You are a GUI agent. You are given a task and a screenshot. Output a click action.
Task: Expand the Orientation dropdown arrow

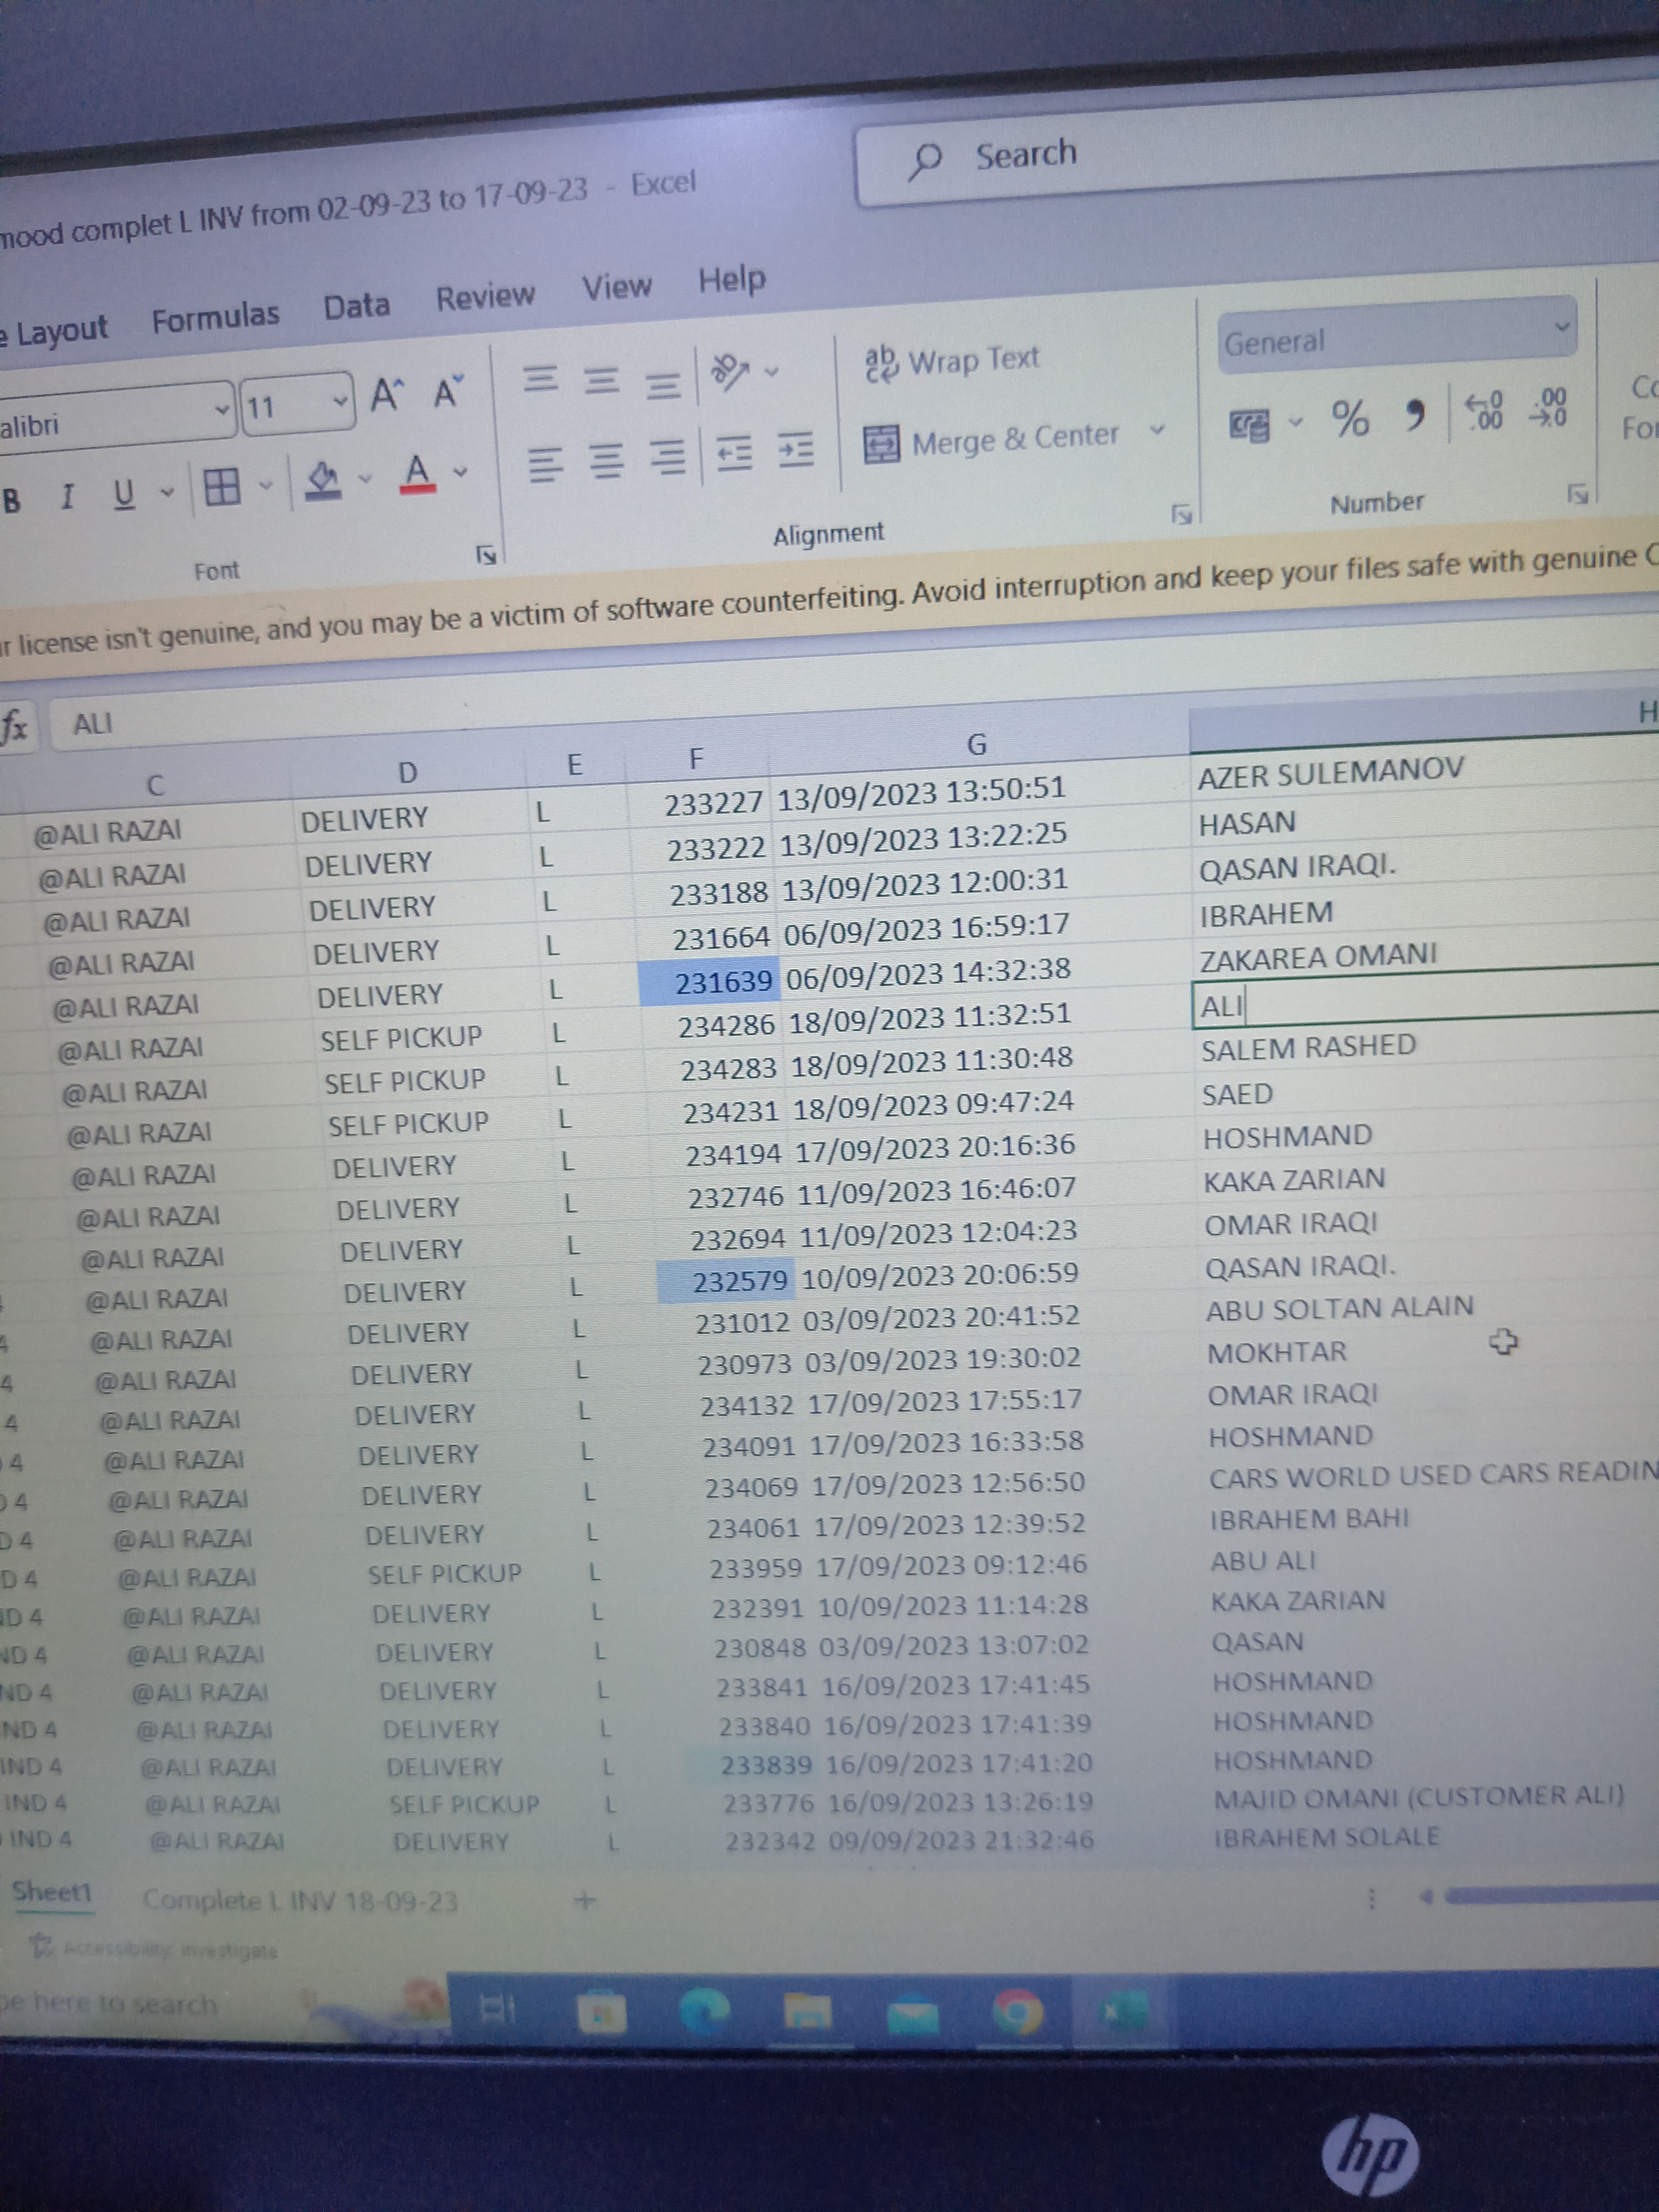pos(771,371)
